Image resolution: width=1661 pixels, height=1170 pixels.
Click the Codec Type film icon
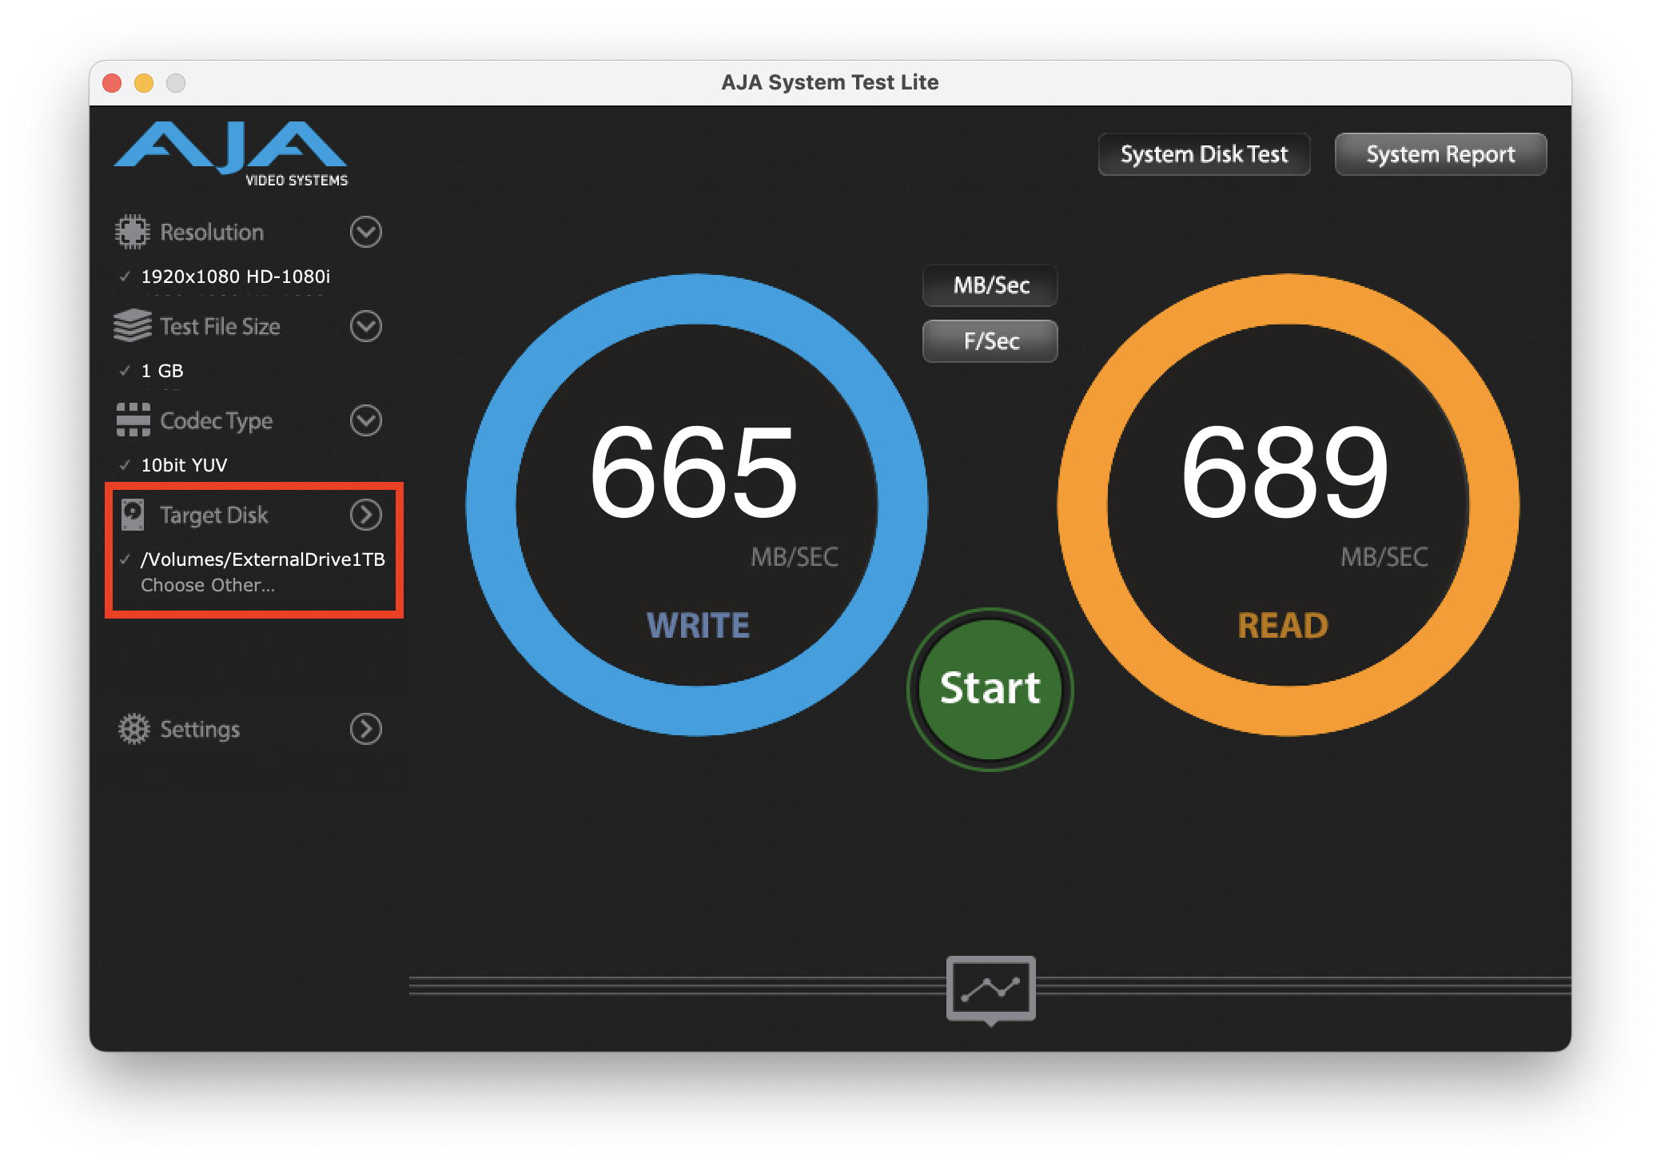pyautogui.click(x=133, y=420)
